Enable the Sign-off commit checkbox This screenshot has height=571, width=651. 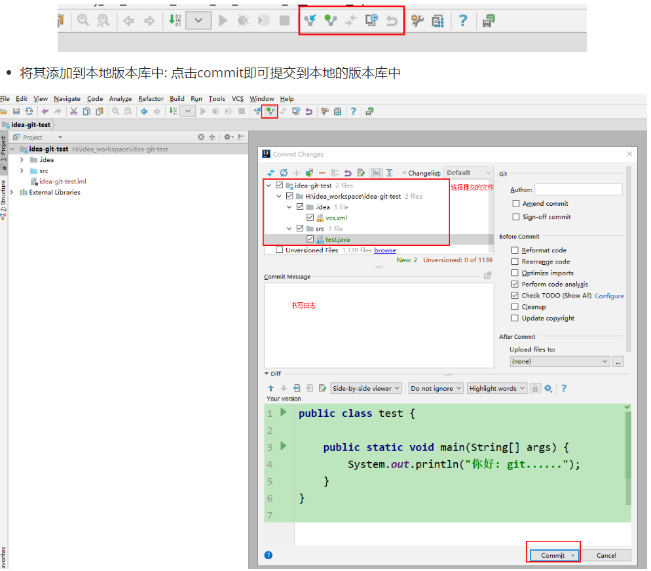pyautogui.click(x=516, y=216)
